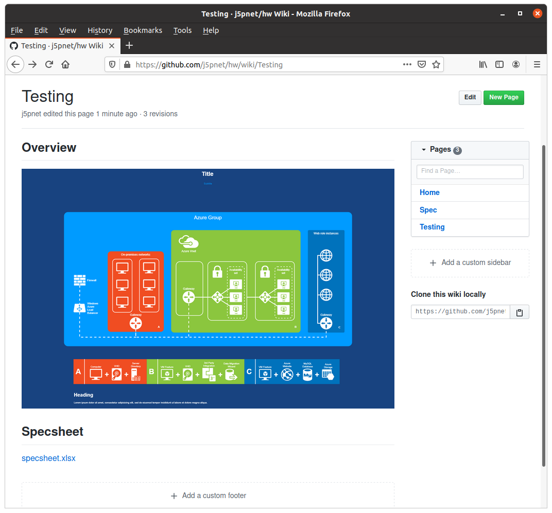Go back to the previous page

[15, 64]
